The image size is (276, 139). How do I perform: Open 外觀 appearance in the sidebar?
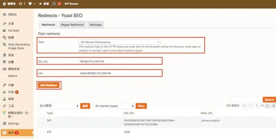(11, 85)
